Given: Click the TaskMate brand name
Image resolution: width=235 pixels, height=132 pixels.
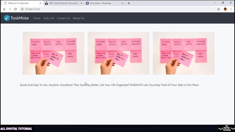Looking at the screenshot, I should tap(19, 18).
